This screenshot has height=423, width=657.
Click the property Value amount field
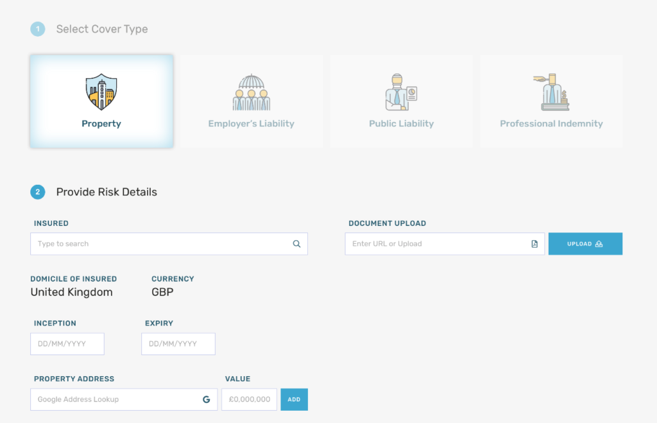coord(249,399)
